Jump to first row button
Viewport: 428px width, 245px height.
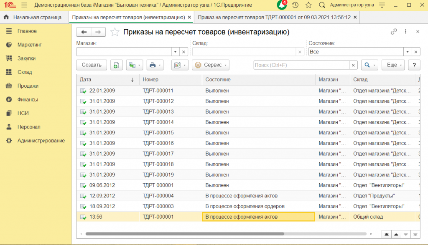(x=387, y=235)
